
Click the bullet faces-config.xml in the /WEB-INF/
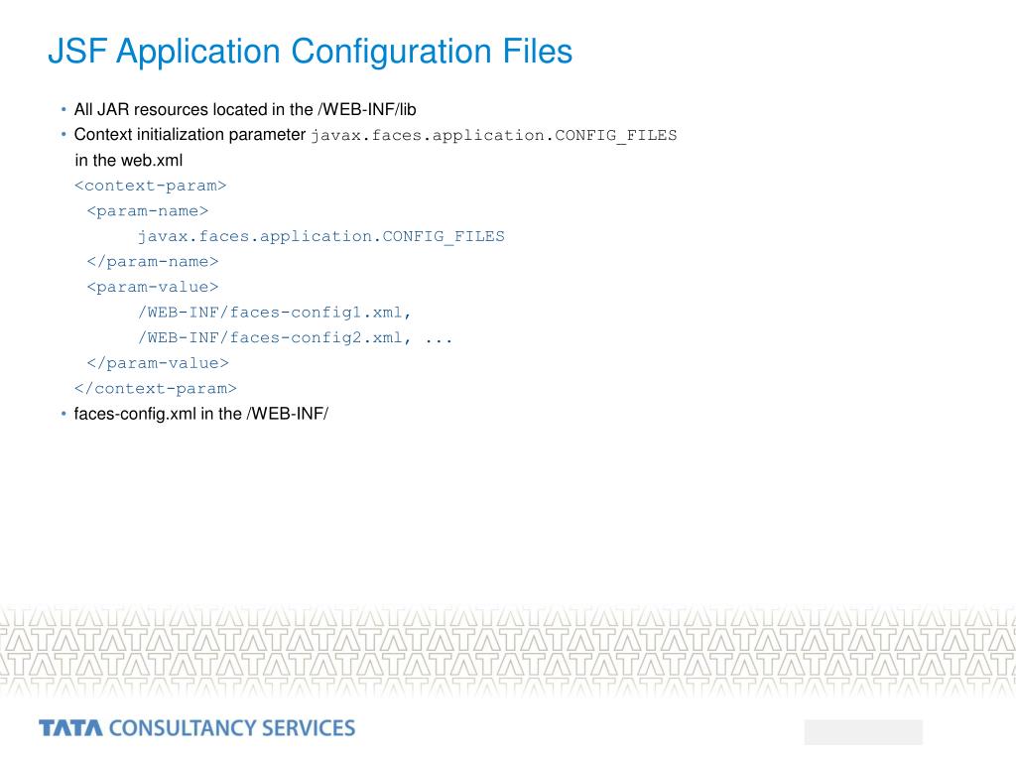click(x=200, y=414)
